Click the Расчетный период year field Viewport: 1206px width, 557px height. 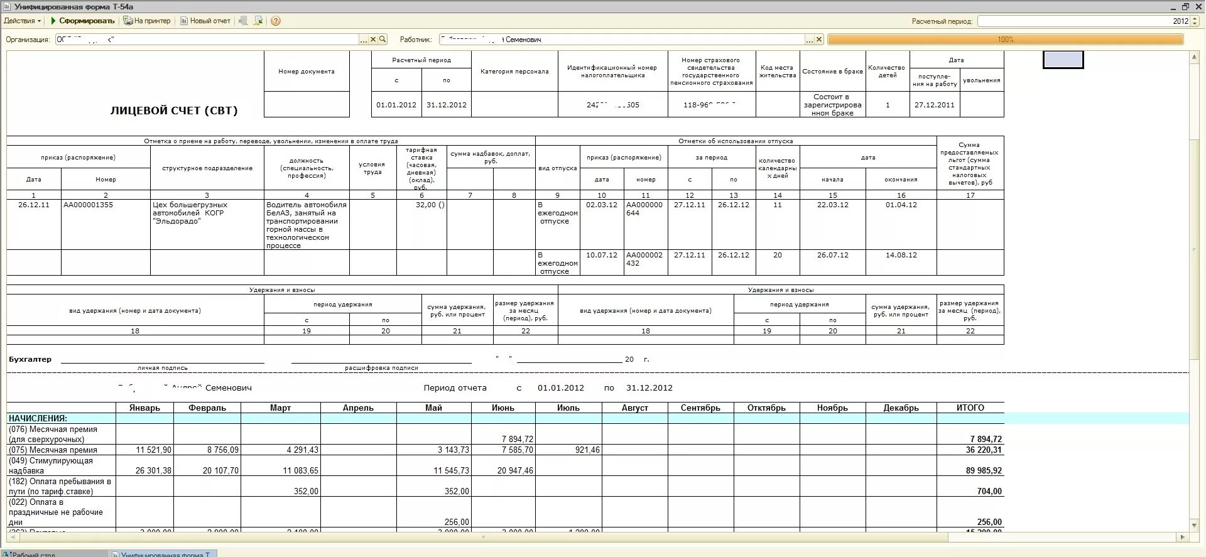(x=1084, y=21)
